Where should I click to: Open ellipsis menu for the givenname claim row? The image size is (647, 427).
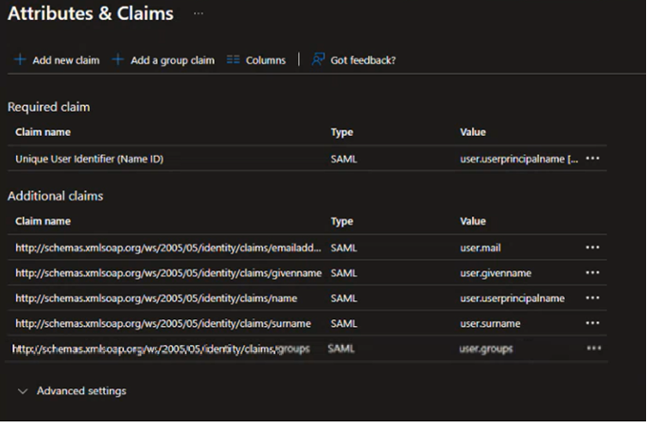[x=593, y=273]
